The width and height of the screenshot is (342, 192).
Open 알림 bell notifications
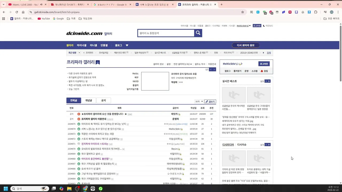[264, 71]
